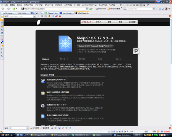Click the blue Sleipnir wheel document icon
The height and width of the screenshot is (137, 172).
point(65,44)
